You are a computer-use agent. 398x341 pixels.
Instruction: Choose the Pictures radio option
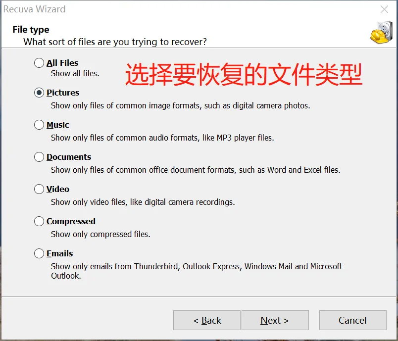point(39,93)
